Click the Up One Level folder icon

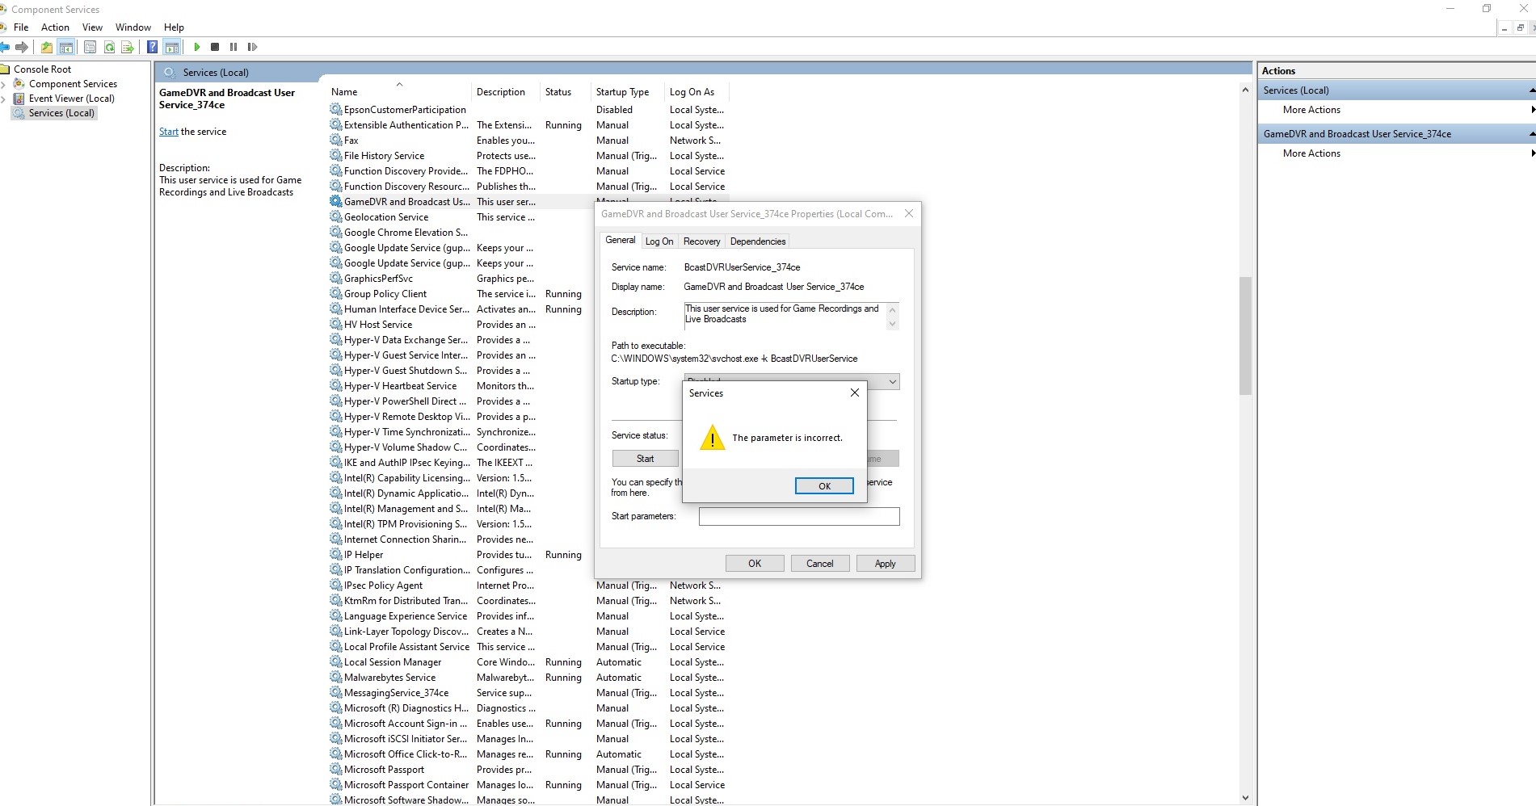tap(47, 47)
